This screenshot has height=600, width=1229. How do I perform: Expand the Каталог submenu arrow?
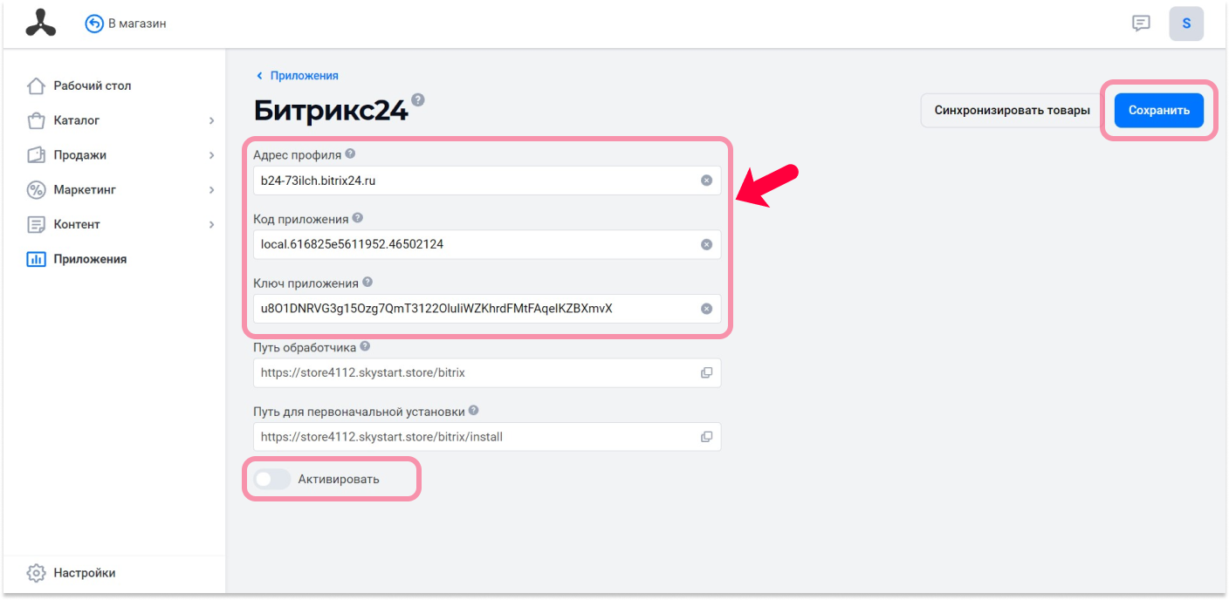[211, 120]
